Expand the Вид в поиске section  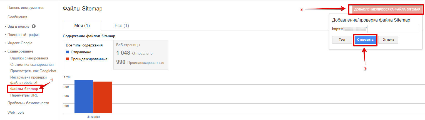coord(18,27)
